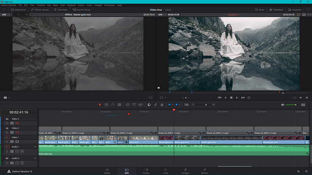Toggle auto track selector on Video 2
This screenshot has height=175, width=312.
pos(12,132)
